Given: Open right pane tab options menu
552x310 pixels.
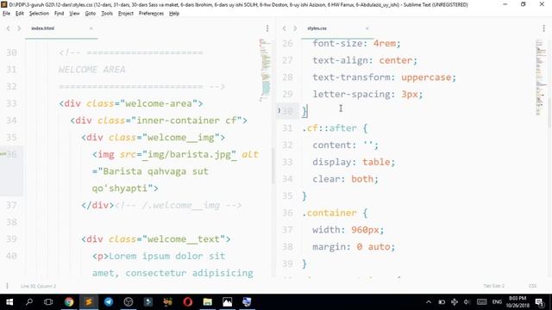Looking at the screenshot, I should [x=543, y=28].
